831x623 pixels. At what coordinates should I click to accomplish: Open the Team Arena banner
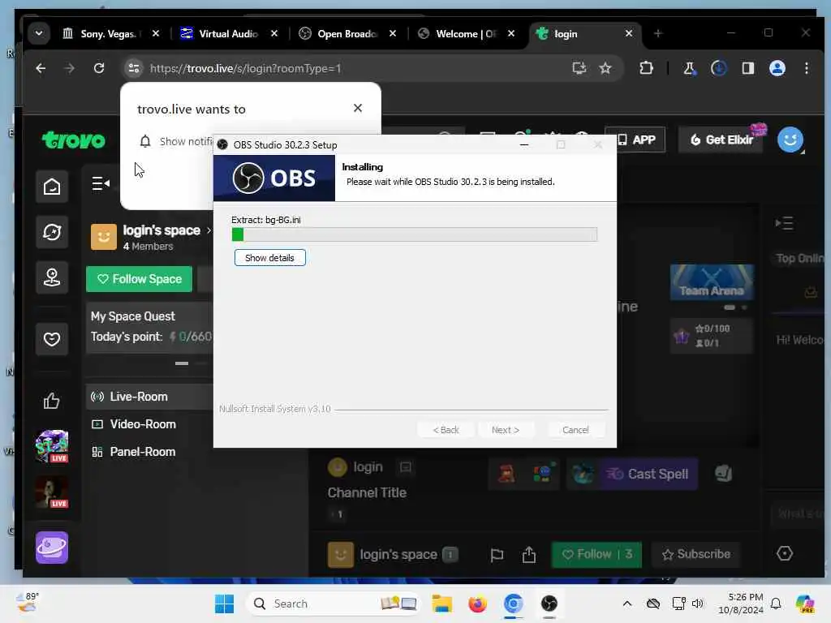click(712, 282)
